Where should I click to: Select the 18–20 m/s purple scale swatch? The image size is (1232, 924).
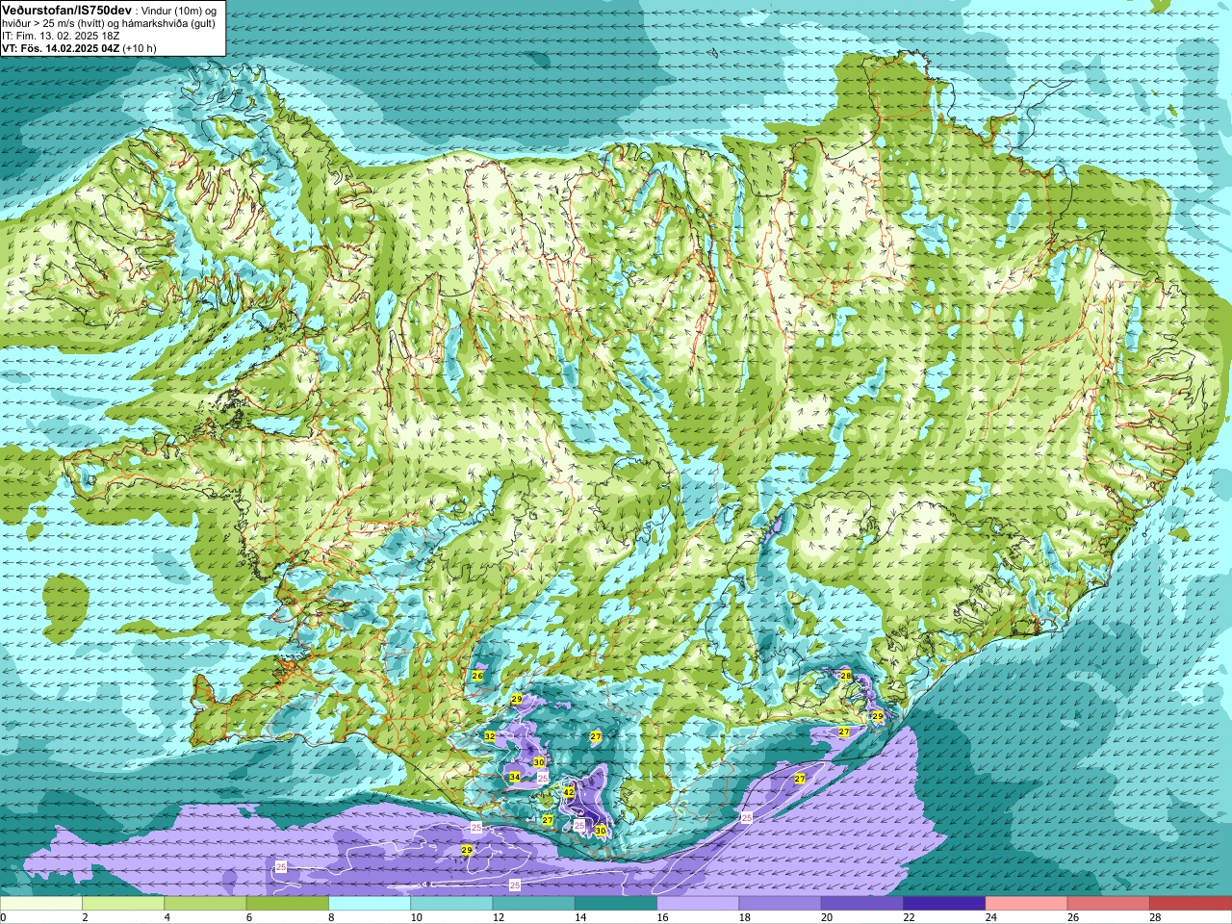click(781, 904)
